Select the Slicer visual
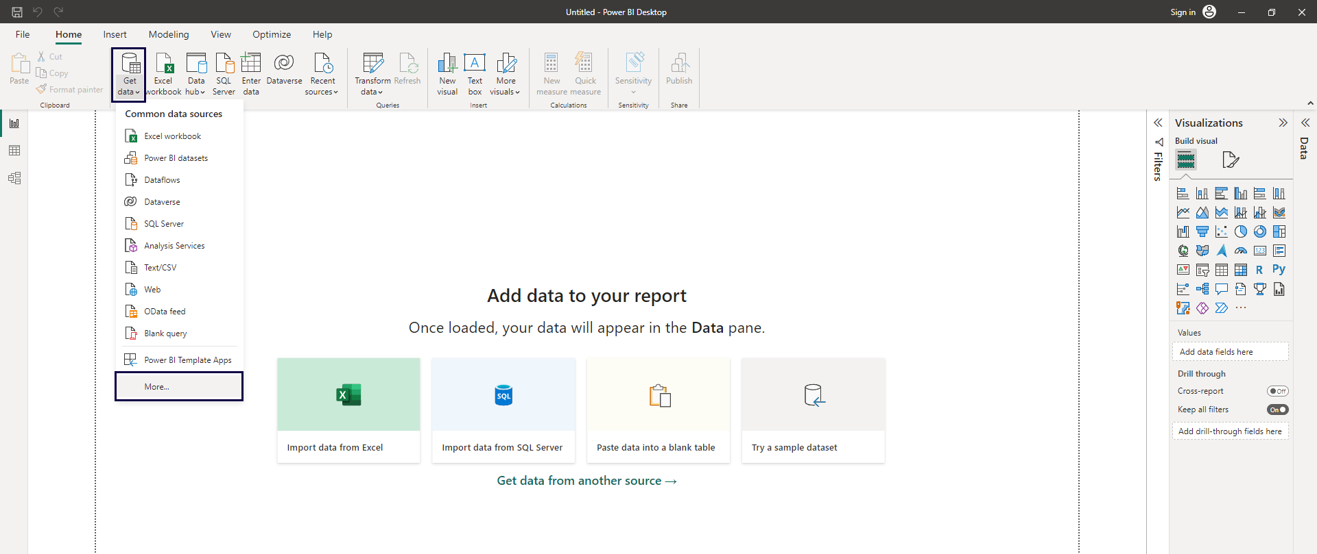Screen dimensions: 1317x554 1202,270
